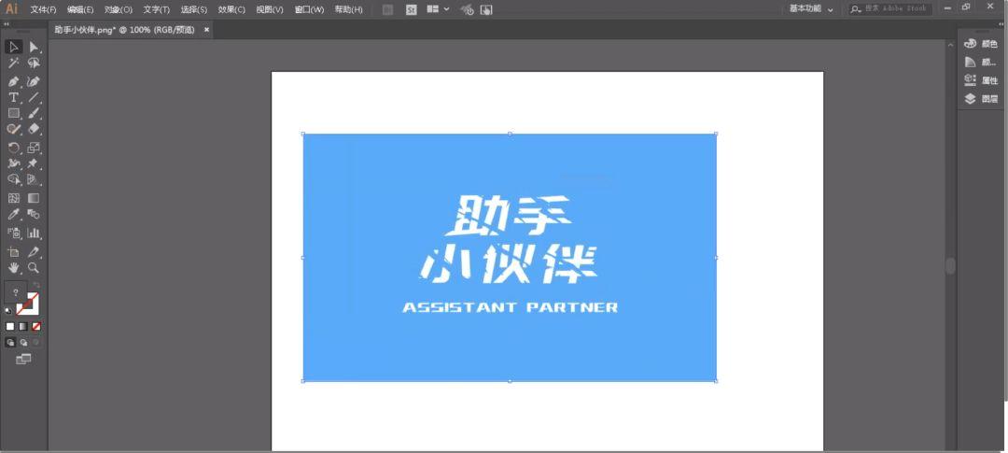Click the Arrange Documents grid icon

point(433,9)
